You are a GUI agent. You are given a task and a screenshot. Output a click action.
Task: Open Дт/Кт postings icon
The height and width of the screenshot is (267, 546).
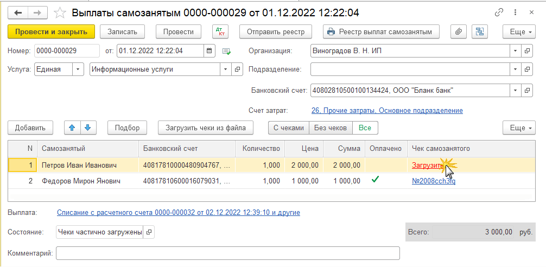point(220,31)
